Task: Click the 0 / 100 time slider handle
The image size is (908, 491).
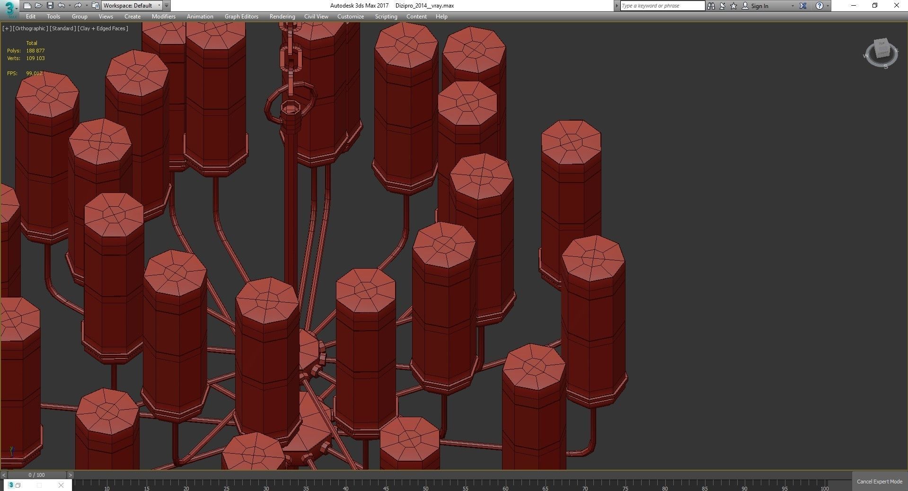Action: 37,475
